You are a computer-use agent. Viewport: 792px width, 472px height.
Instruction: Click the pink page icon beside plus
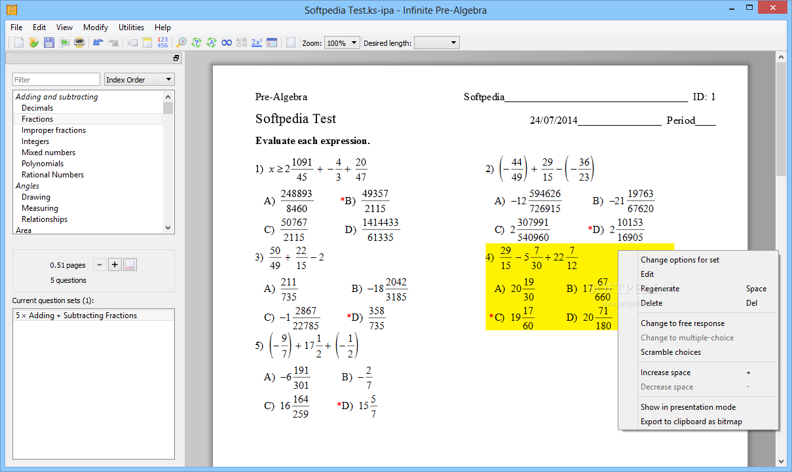(130, 264)
